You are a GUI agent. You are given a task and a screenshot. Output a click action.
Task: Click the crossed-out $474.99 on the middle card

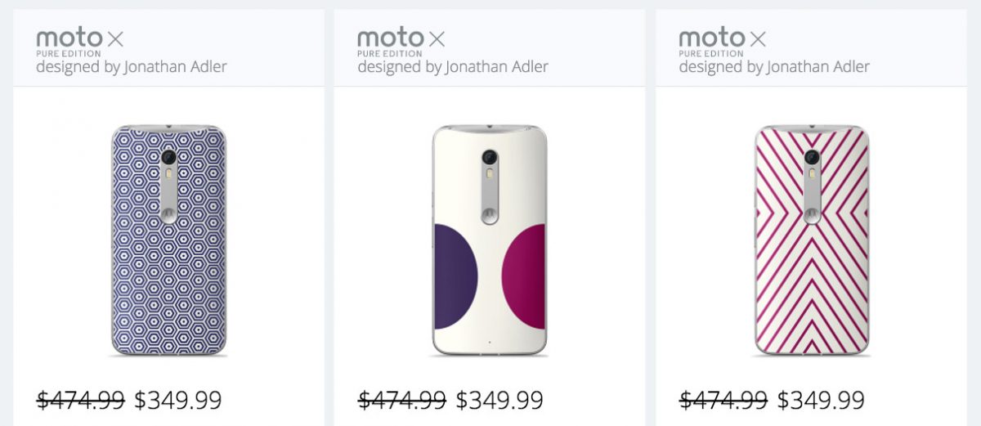(x=402, y=400)
